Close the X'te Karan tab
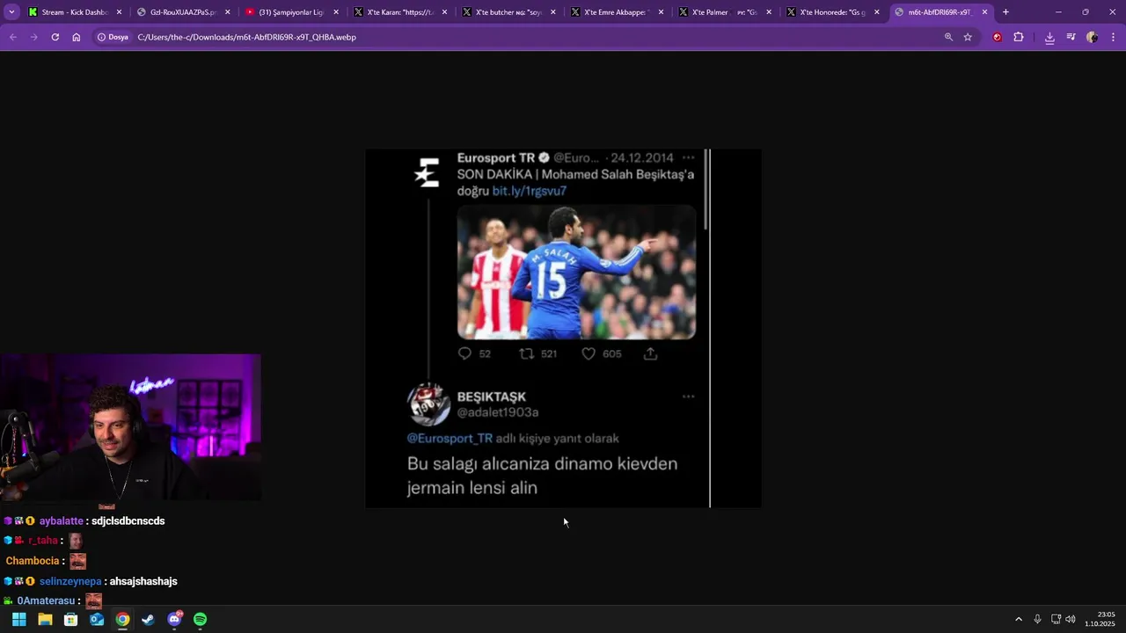The height and width of the screenshot is (633, 1126). 444,12
